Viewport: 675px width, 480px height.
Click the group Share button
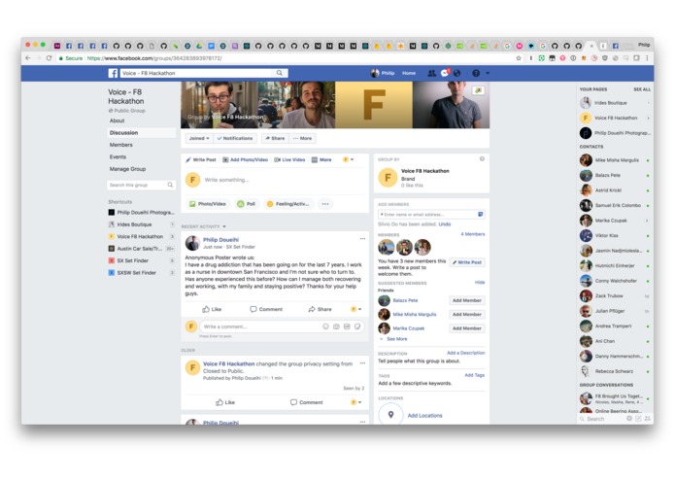[x=275, y=138]
